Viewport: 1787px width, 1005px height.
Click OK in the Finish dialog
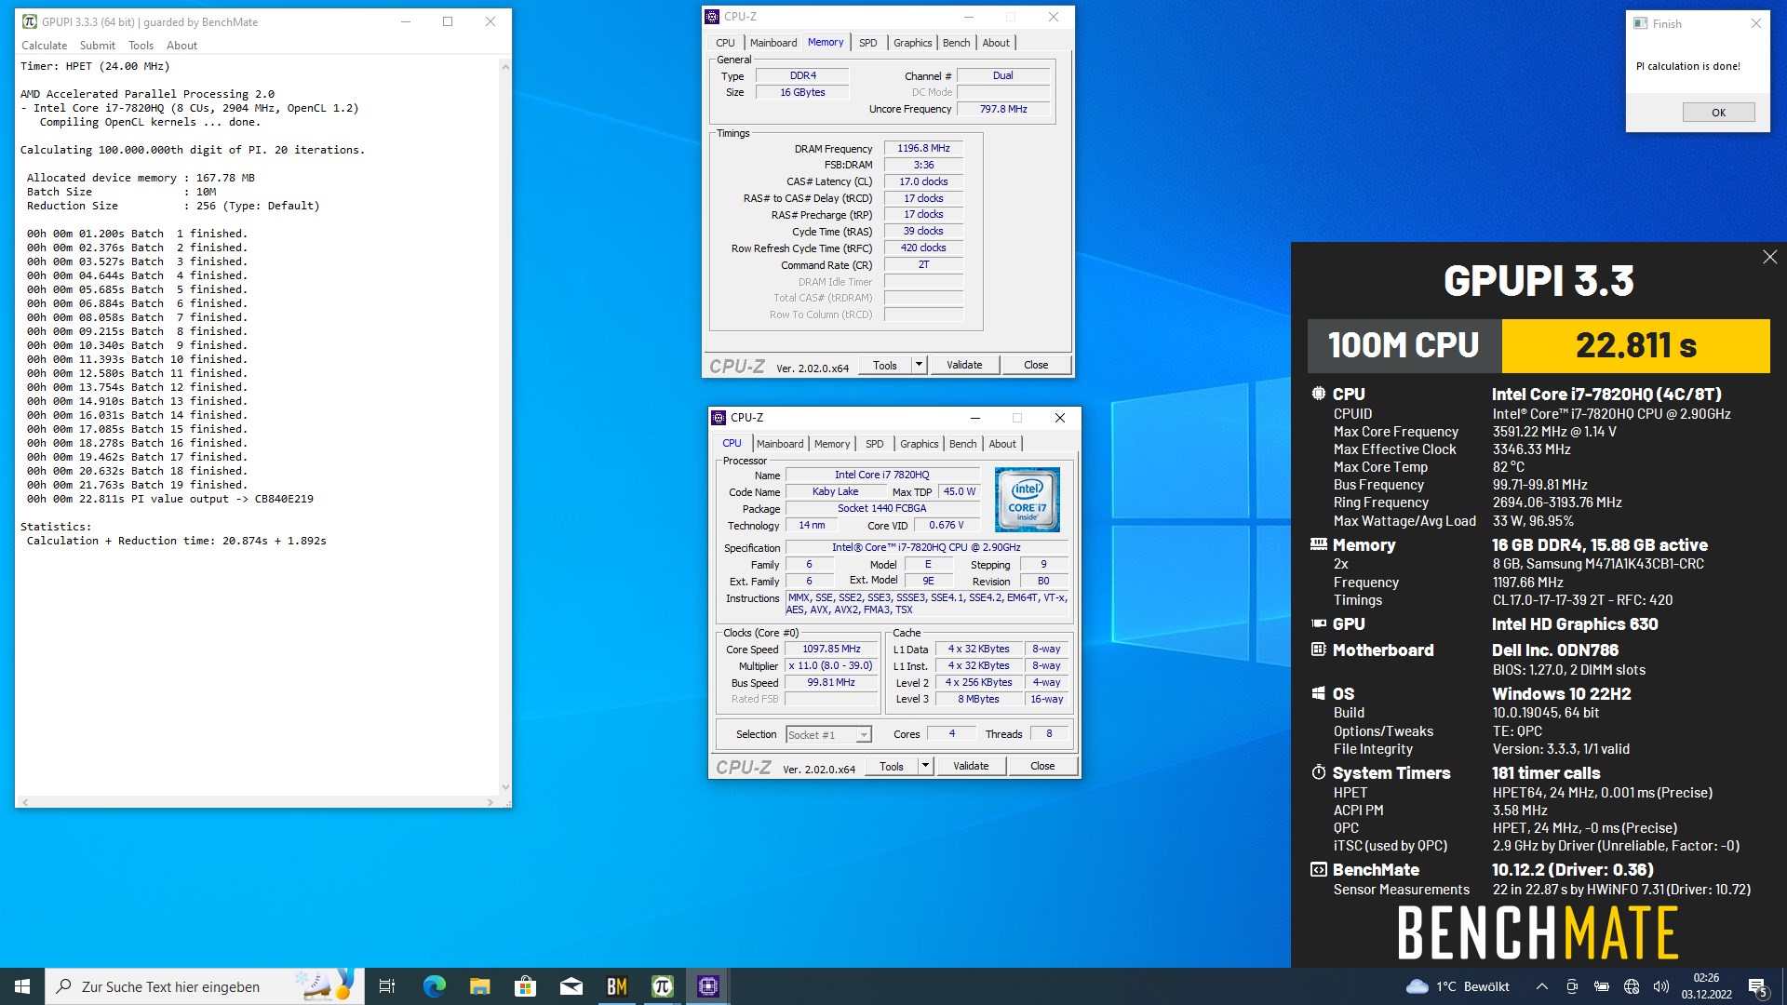[x=1718, y=113]
